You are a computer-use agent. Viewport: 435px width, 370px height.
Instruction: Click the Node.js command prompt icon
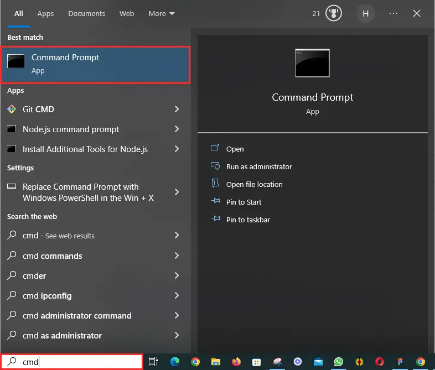pos(12,129)
